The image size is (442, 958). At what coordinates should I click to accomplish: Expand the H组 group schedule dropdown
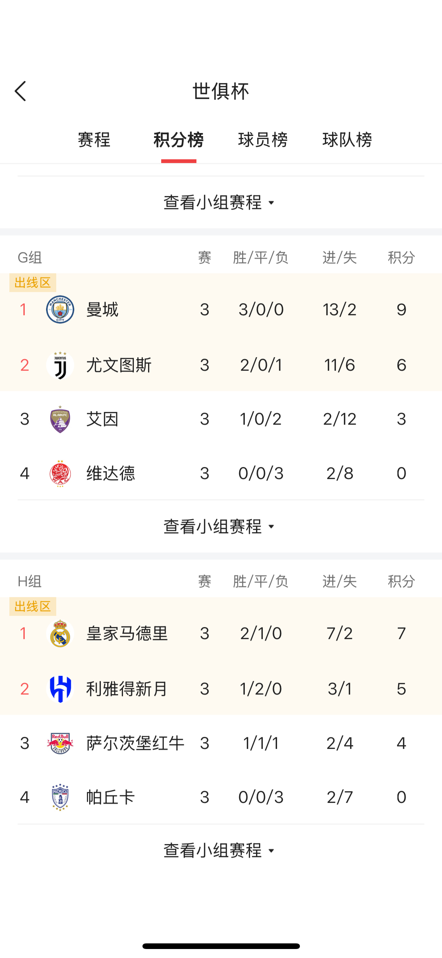pos(220,851)
